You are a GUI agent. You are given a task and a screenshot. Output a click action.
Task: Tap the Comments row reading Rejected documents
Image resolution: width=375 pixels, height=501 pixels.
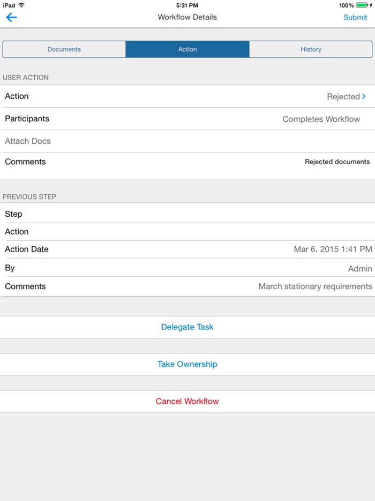[x=187, y=161]
